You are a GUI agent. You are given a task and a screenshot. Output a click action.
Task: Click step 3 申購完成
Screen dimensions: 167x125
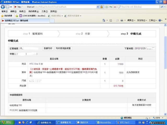pyautogui.click(x=131, y=34)
